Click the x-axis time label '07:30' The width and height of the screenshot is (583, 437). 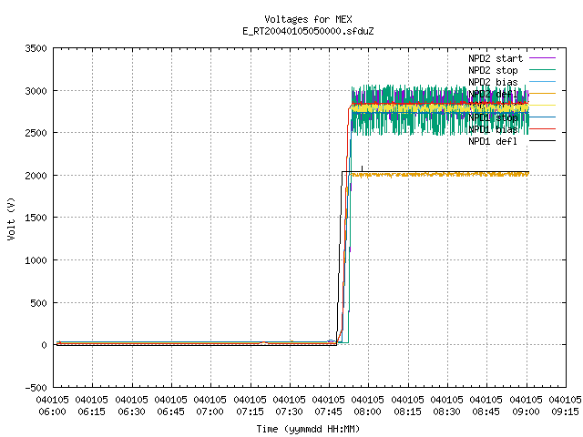(290, 412)
